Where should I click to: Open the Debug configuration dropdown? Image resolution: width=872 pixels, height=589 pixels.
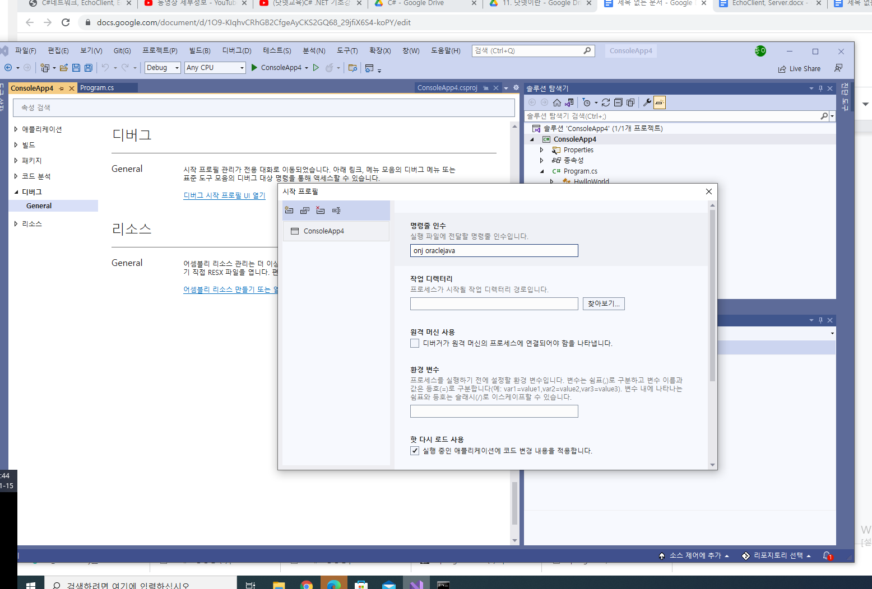(163, 68)
